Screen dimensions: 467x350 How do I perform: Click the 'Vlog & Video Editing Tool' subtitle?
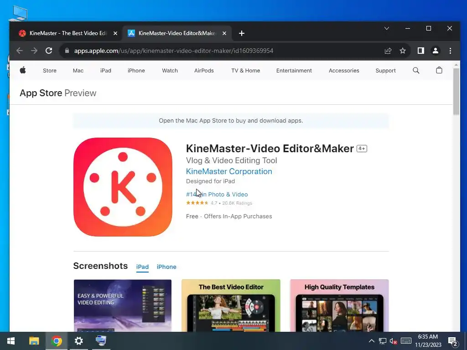pos(232,160)
